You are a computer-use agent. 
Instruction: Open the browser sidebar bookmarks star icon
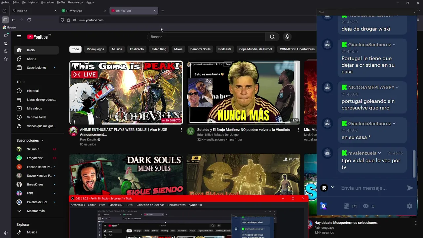pyautogui.click(x=6, y=59)
